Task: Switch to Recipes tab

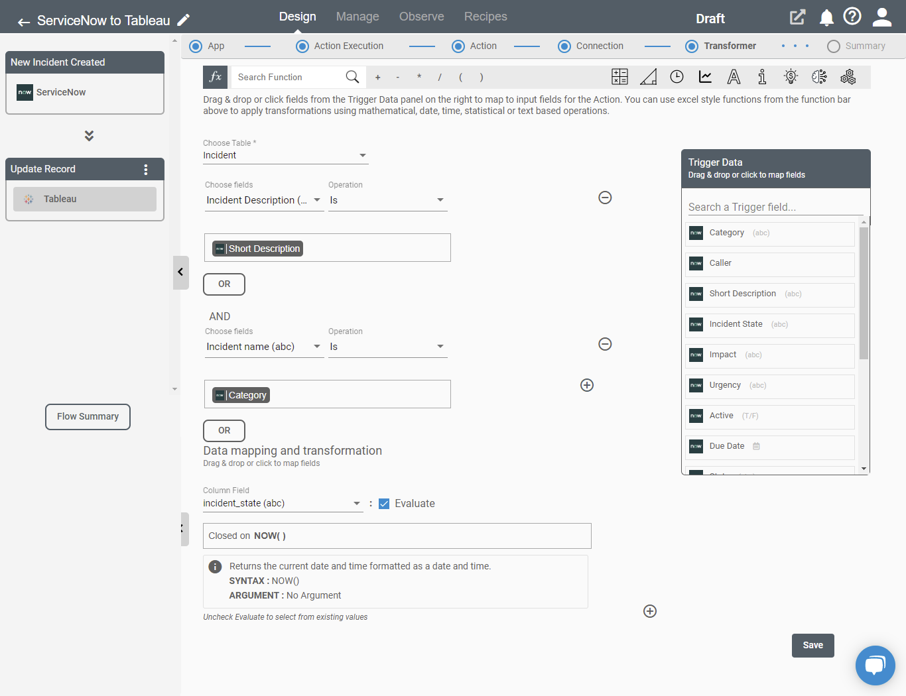Action: click(x=485, y=17)
